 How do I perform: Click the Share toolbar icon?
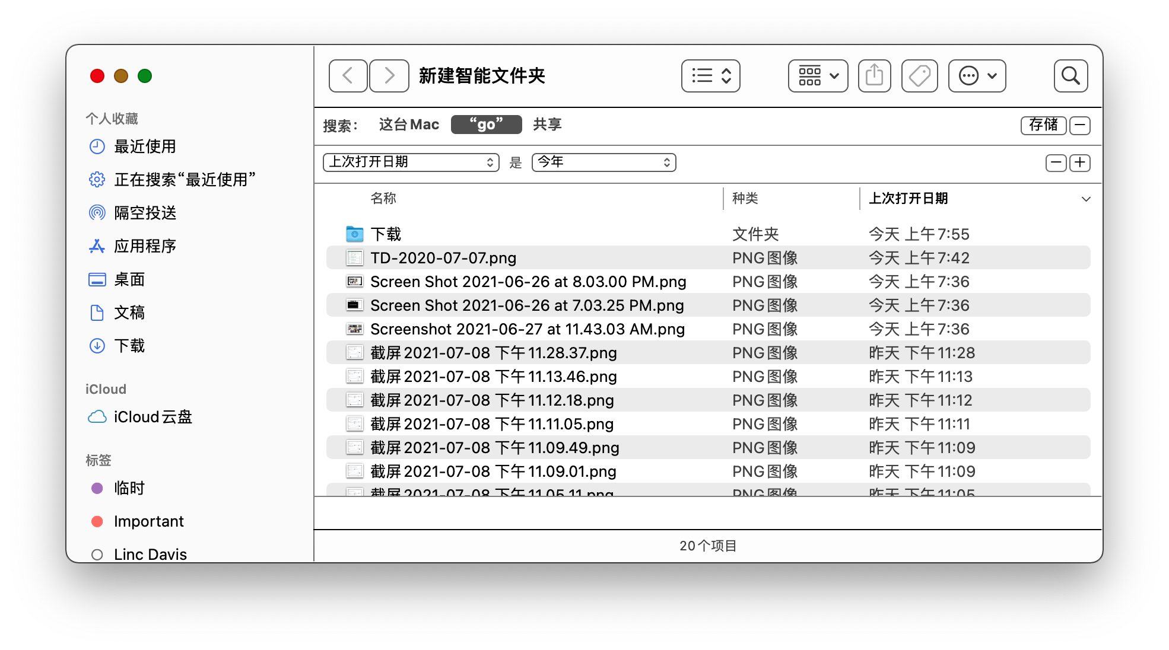pos(874,76)
